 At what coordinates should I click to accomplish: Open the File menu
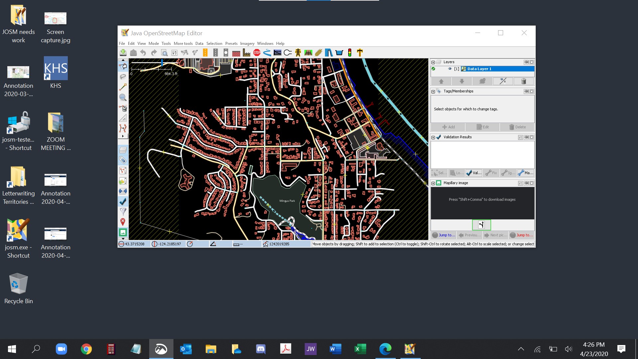click(x=122, y=44)
